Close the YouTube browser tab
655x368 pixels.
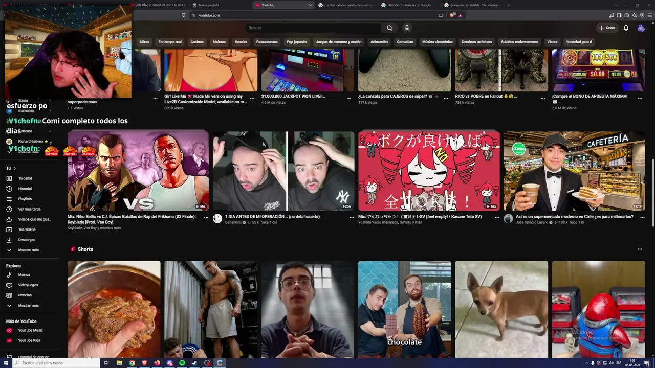[x=310, y=5]
